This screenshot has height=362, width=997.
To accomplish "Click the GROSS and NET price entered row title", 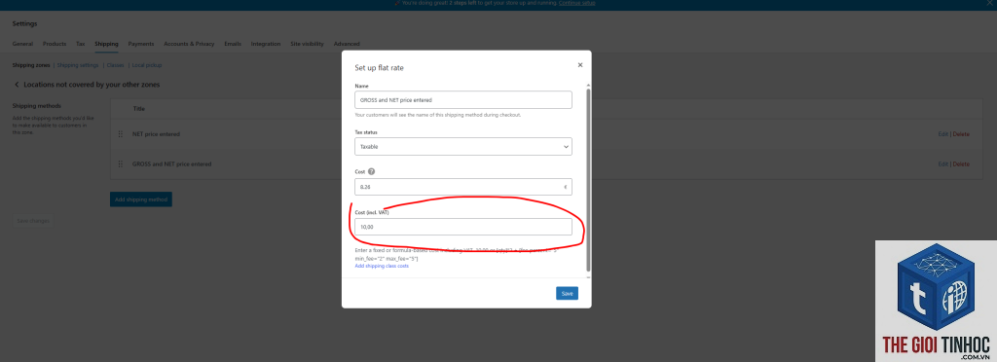I will pos(171,163).
